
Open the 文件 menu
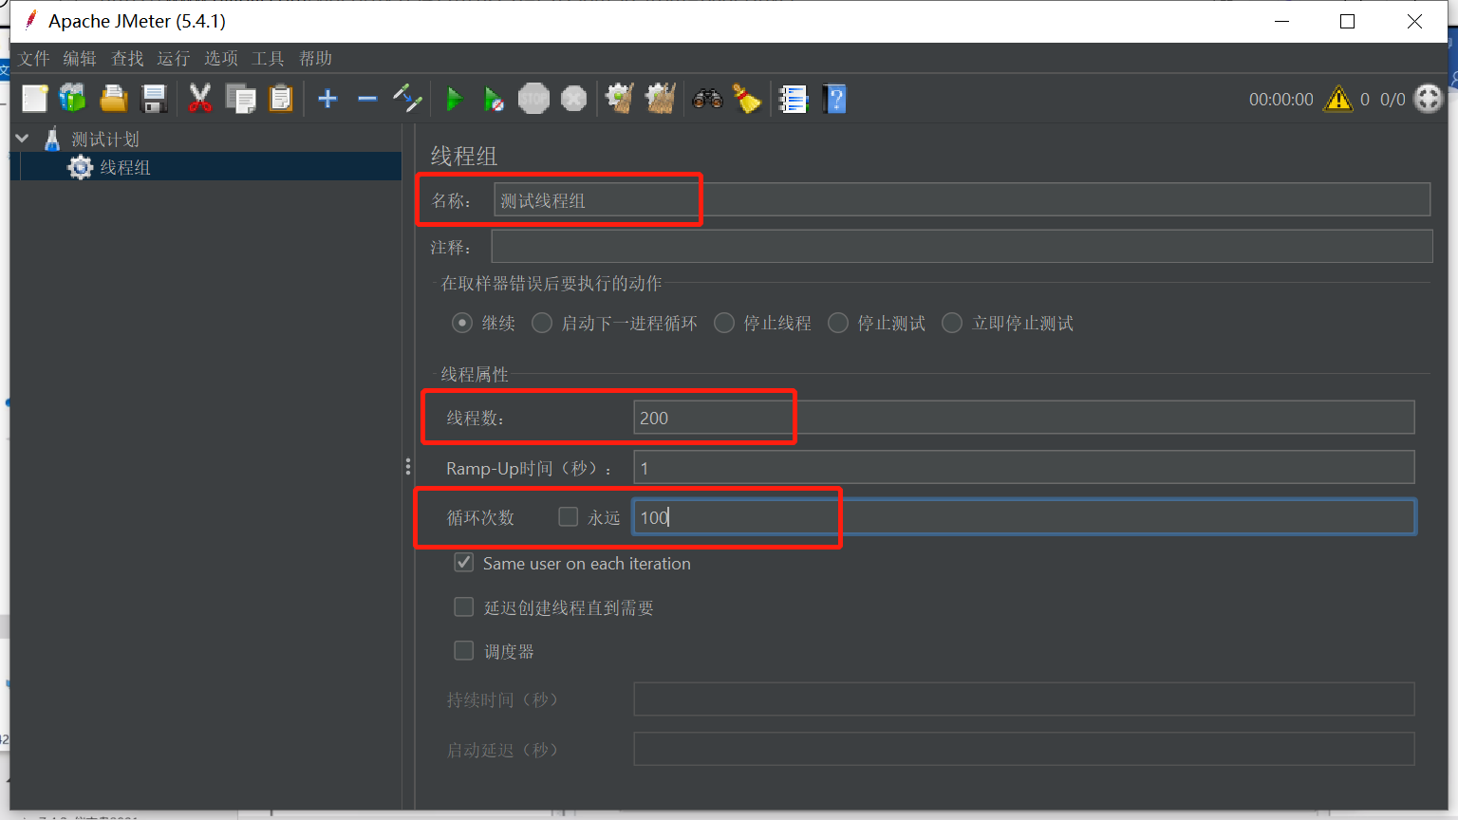tap(34, 59)
